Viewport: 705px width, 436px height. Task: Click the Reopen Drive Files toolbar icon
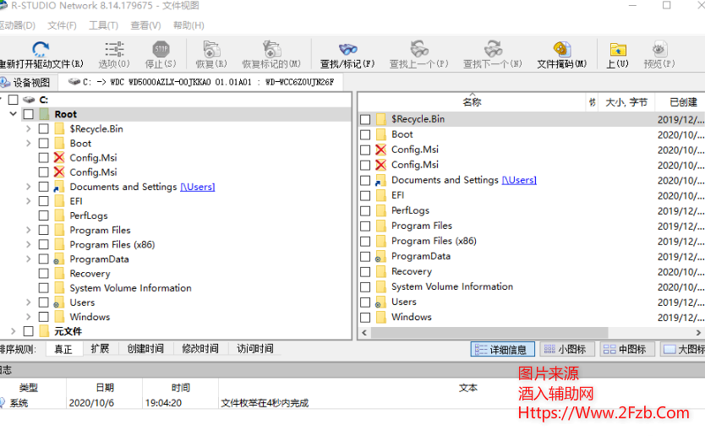[x=41, y=49]
